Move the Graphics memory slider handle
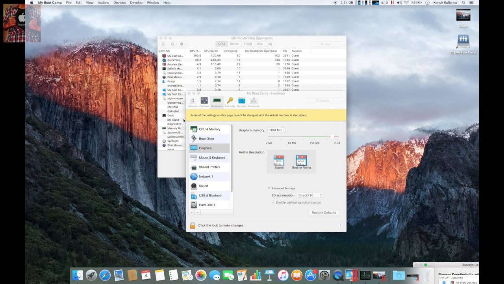The width and height of the screenshot is (504, 284). pyautogui.click(x=332, y=137)
